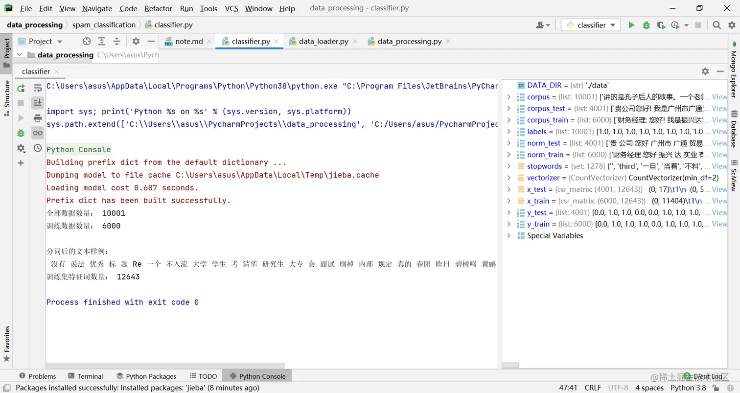Open Project panel options gear
Viewport: 740px width, 393px height.
[x=136, y=41]
